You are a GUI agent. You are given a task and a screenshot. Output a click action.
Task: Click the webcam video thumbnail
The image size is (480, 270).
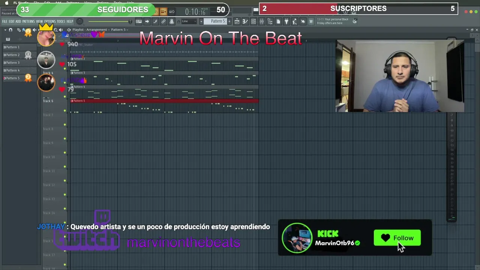pyautogui.click(x=400, y=76)
